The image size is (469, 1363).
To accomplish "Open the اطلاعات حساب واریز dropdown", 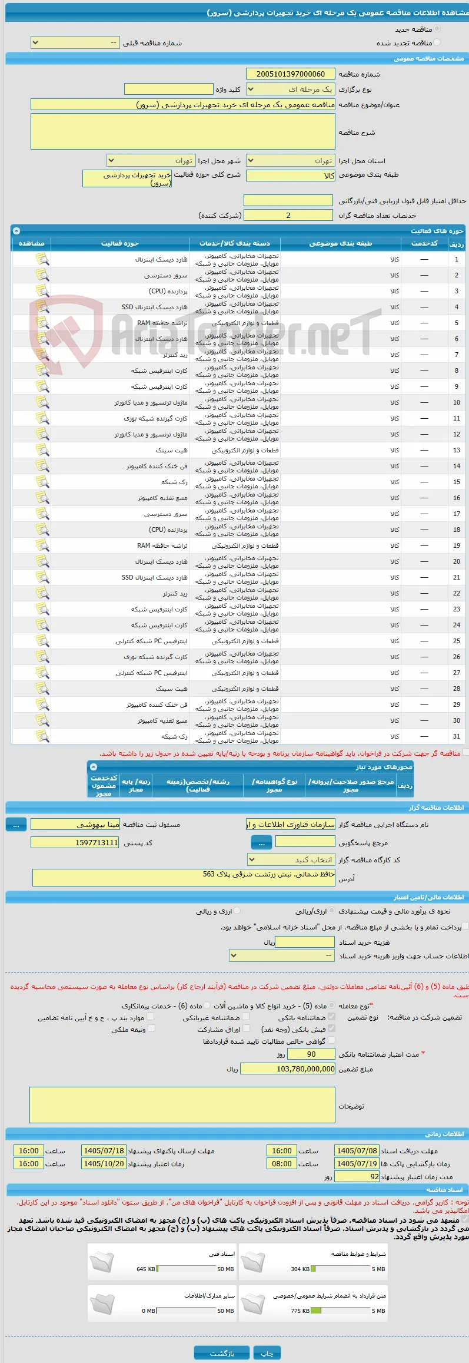I will [282, 955].
